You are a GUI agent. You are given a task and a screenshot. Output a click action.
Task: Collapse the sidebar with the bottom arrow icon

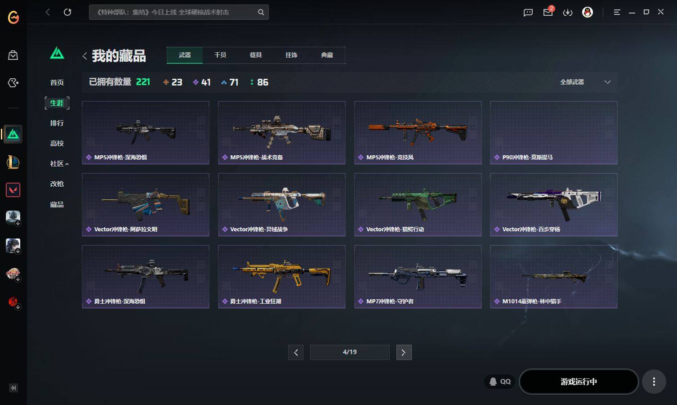[x=13, y=388]
